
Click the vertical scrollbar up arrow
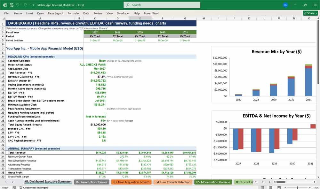[x=318, y=18]
